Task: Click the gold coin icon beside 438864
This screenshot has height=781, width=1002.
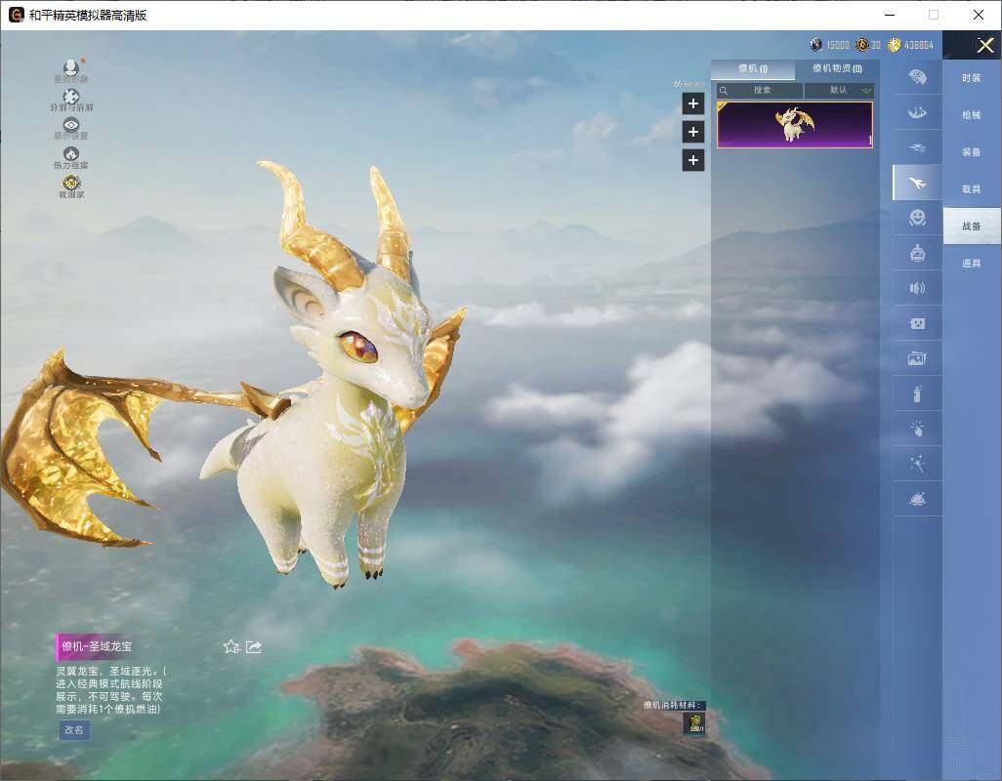Action: (x=894, y=45)
